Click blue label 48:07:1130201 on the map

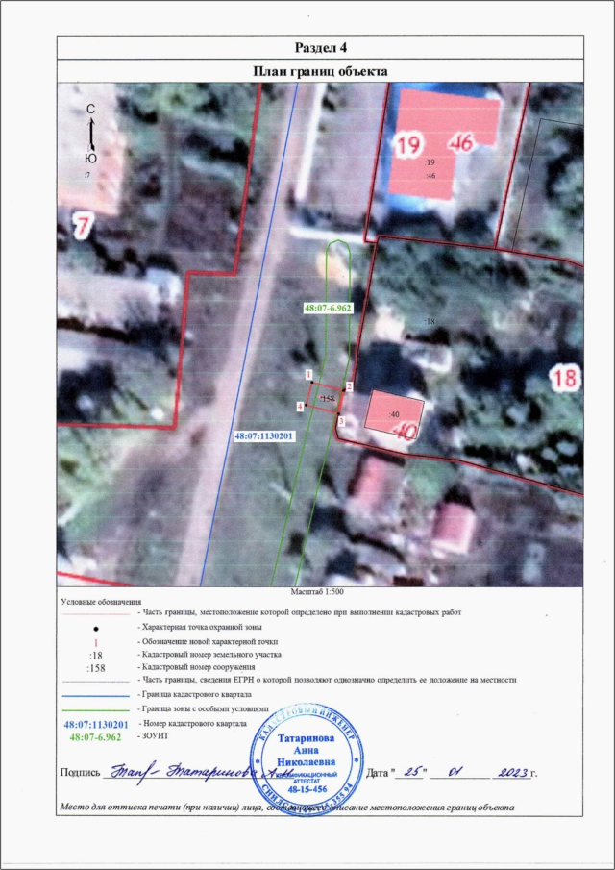pyautogui.click(x=265, y=435)
